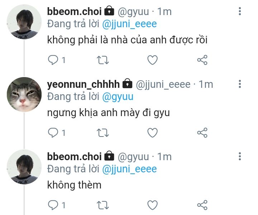
Task: Share the first bbeom.choi tweet
Action: (x=202, y=60)
